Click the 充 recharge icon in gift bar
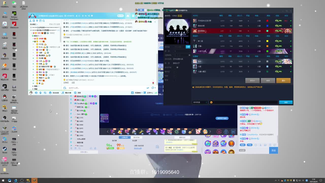The height and width of the screenshot is (183, 325). tap(219, 131)
